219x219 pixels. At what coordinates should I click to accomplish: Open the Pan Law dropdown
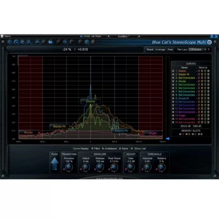[x=197, y=50]
